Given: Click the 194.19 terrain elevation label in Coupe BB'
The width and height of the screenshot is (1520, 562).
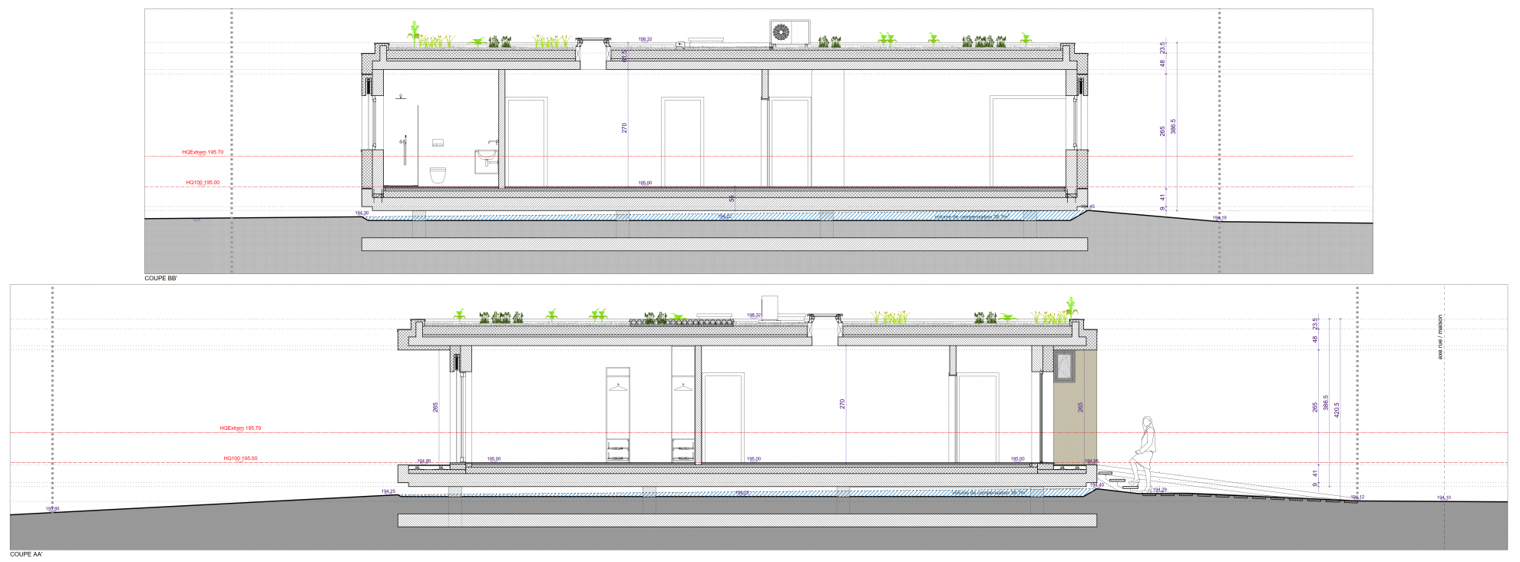Looking at the screenshot, I should pos(1219,218).
